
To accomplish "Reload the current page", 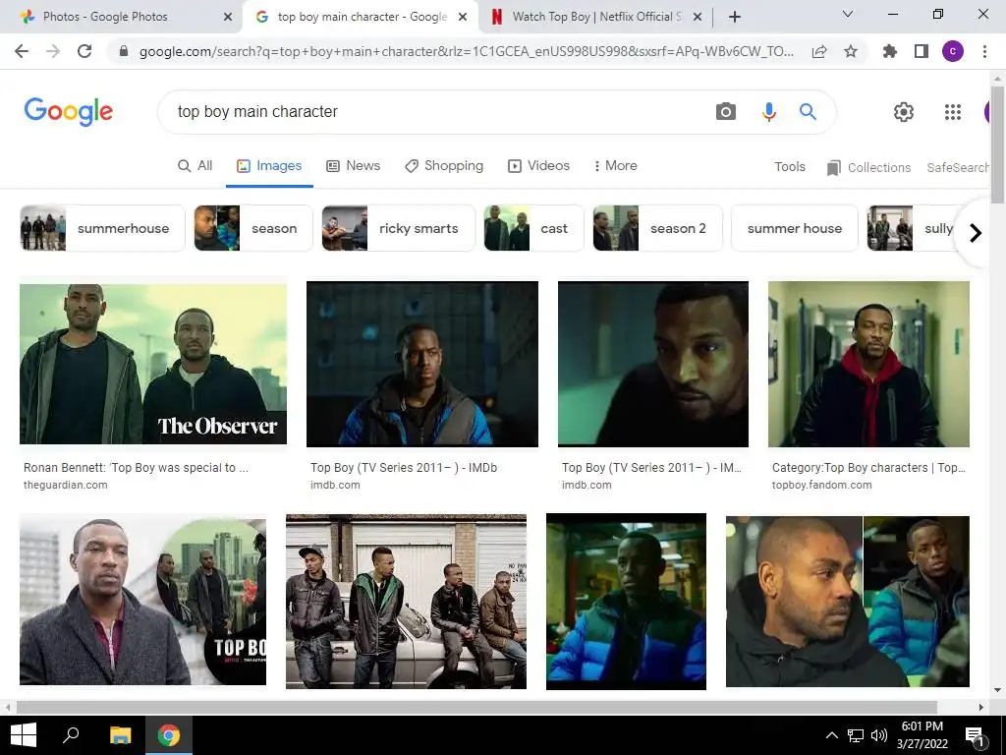I will tap(84, 51).
